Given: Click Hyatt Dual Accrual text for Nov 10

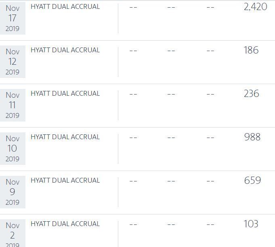Looking at the screenshot, I should click(65, 137).
